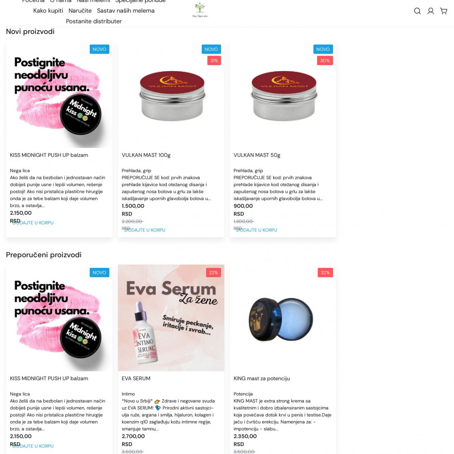Add first KISS MIDNIGHT balzam to cart
Viewport: 454px width, 454px height.
33,223
